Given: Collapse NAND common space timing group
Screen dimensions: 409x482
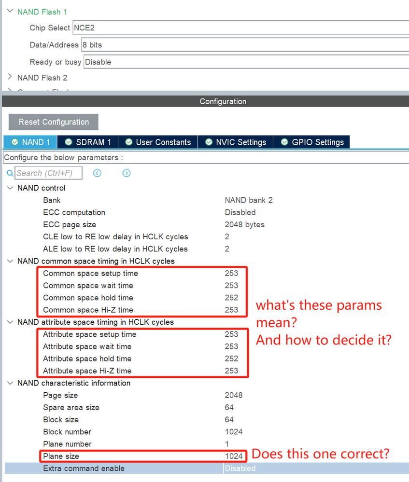Looking at the screenshot, I should point(10,261).
